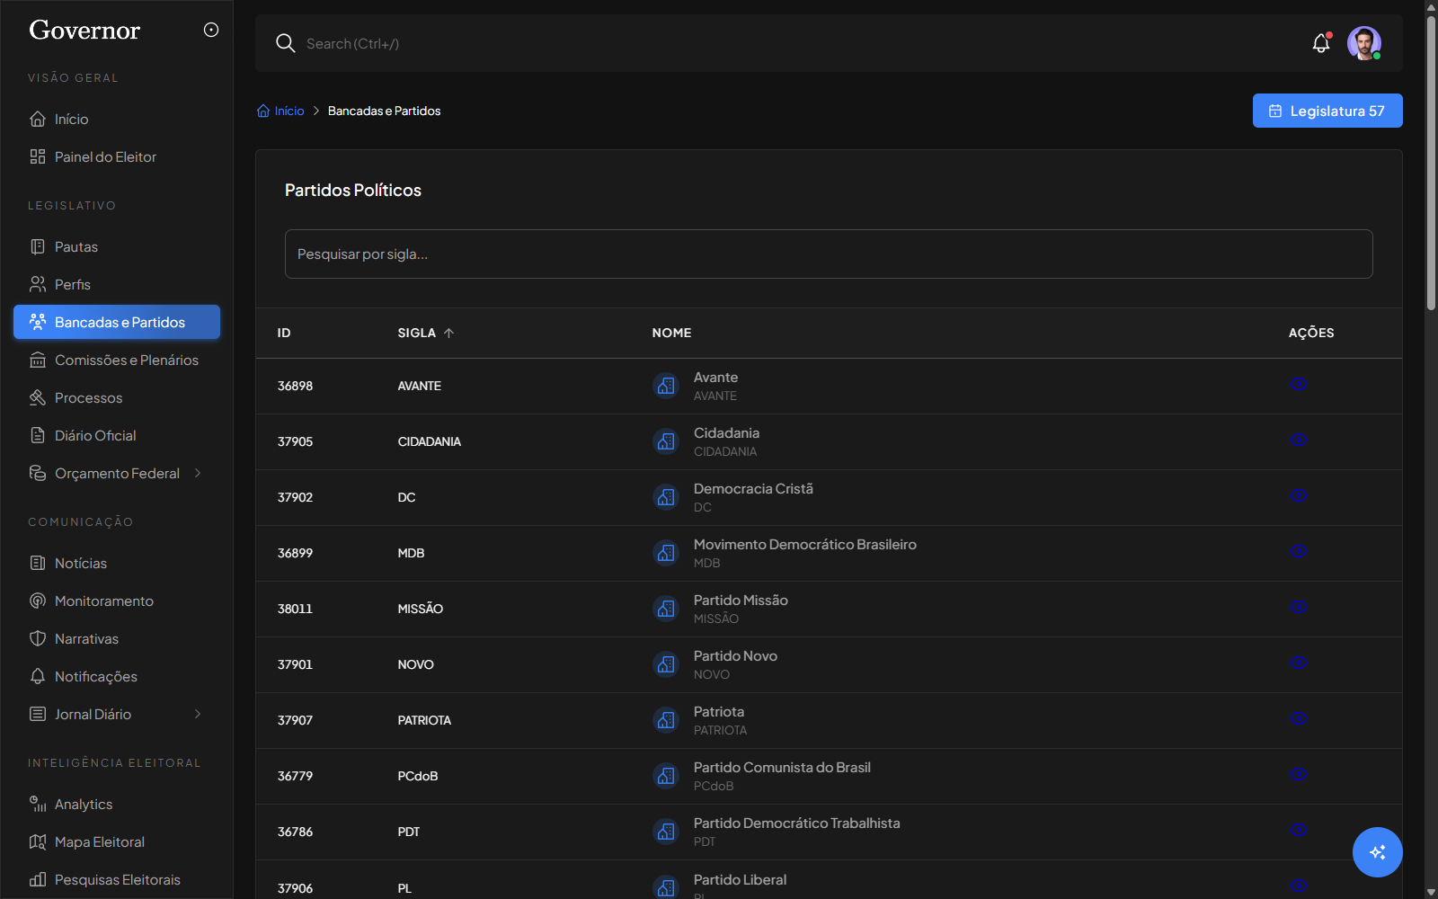The height and width of the screenshot is (899, 1438).
Task: Expand the Orçamento Federal submenu chevron
Action: pyautogui.click(x=198, y=473)
